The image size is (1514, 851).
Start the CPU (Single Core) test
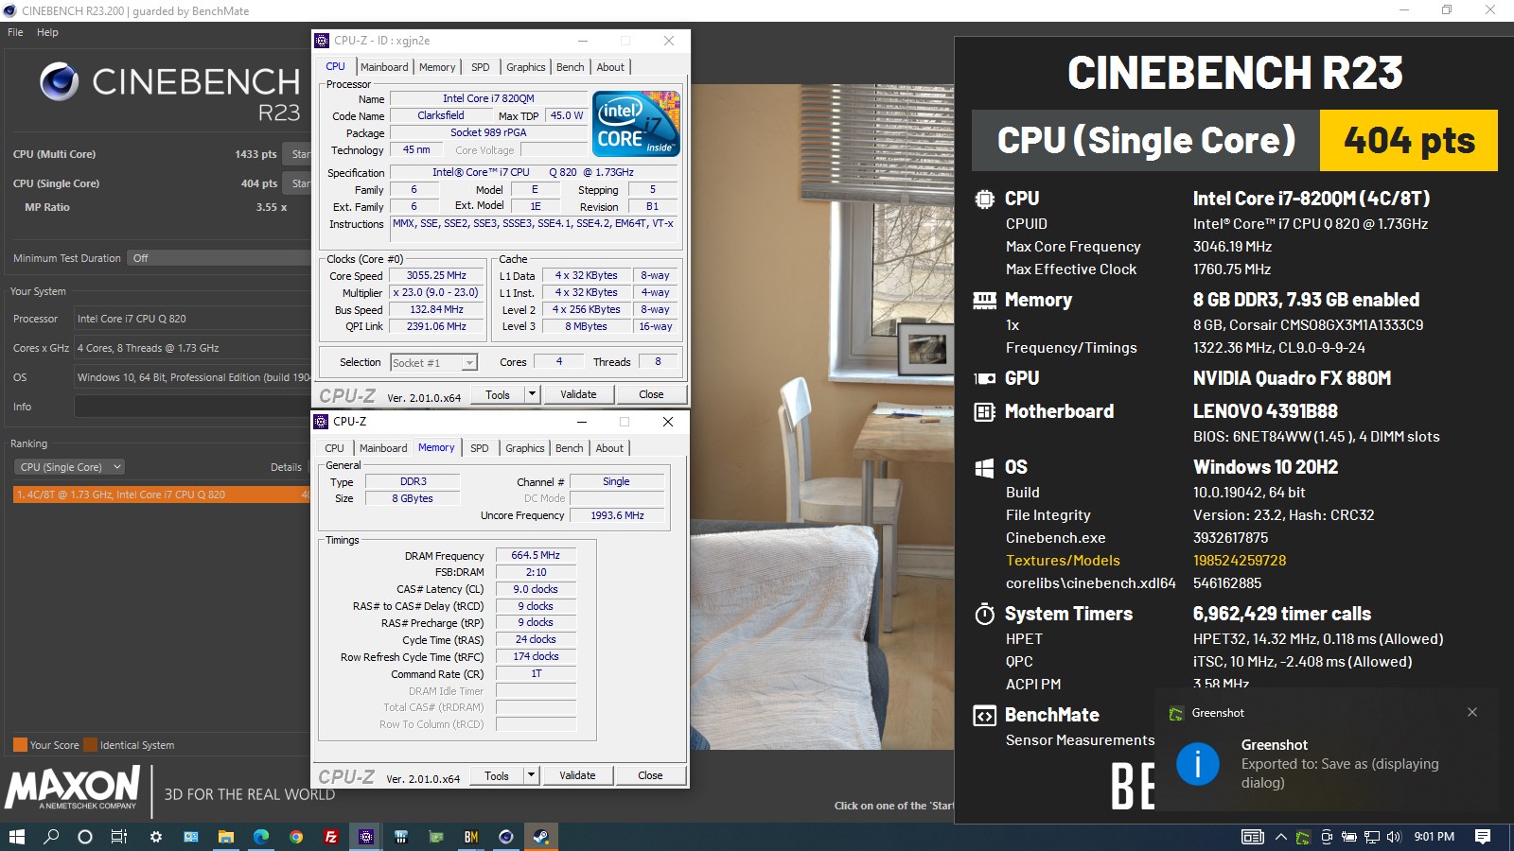[298, 183]
